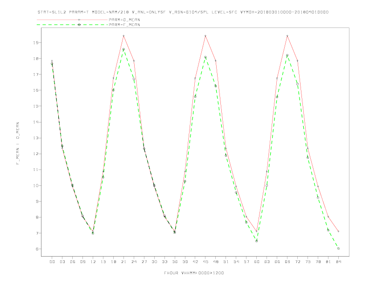
Task: Click x-axis tick label 84
Action: pos(338,262)
